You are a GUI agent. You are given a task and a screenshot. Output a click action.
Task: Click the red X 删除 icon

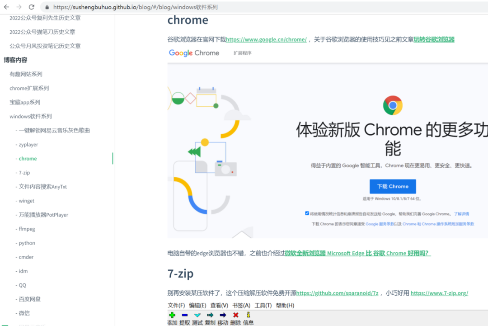pos(235,315)
